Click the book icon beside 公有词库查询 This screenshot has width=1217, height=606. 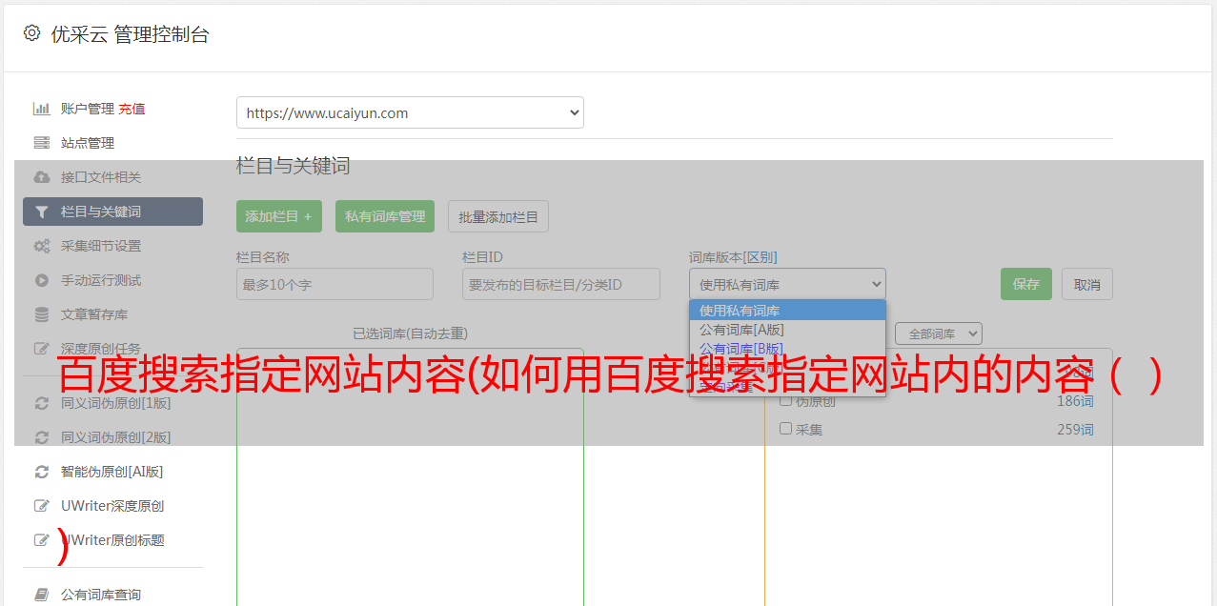point(41,595)
